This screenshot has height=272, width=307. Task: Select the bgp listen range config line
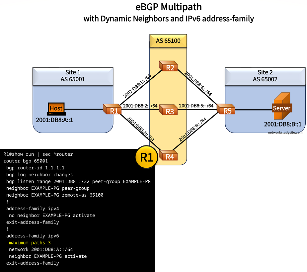[x=78, y=181]
